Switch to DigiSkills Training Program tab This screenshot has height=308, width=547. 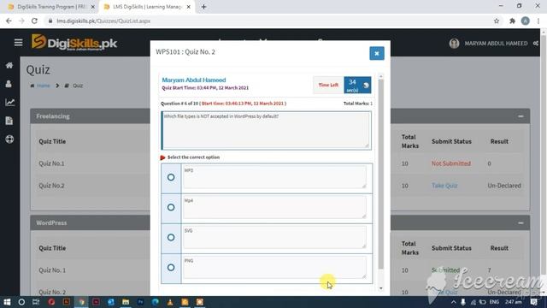[50, 7]
